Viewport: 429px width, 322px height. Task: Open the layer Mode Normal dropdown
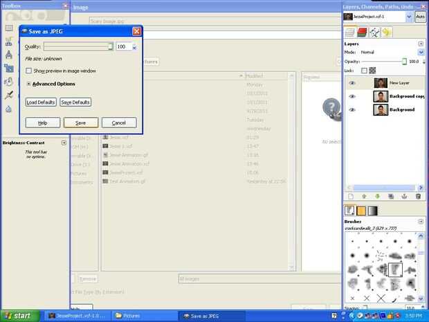421,52
